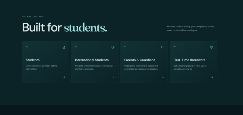Follow the arrow on the Students card
Screen dimensions: 243x115
click(x=64, y=77)
